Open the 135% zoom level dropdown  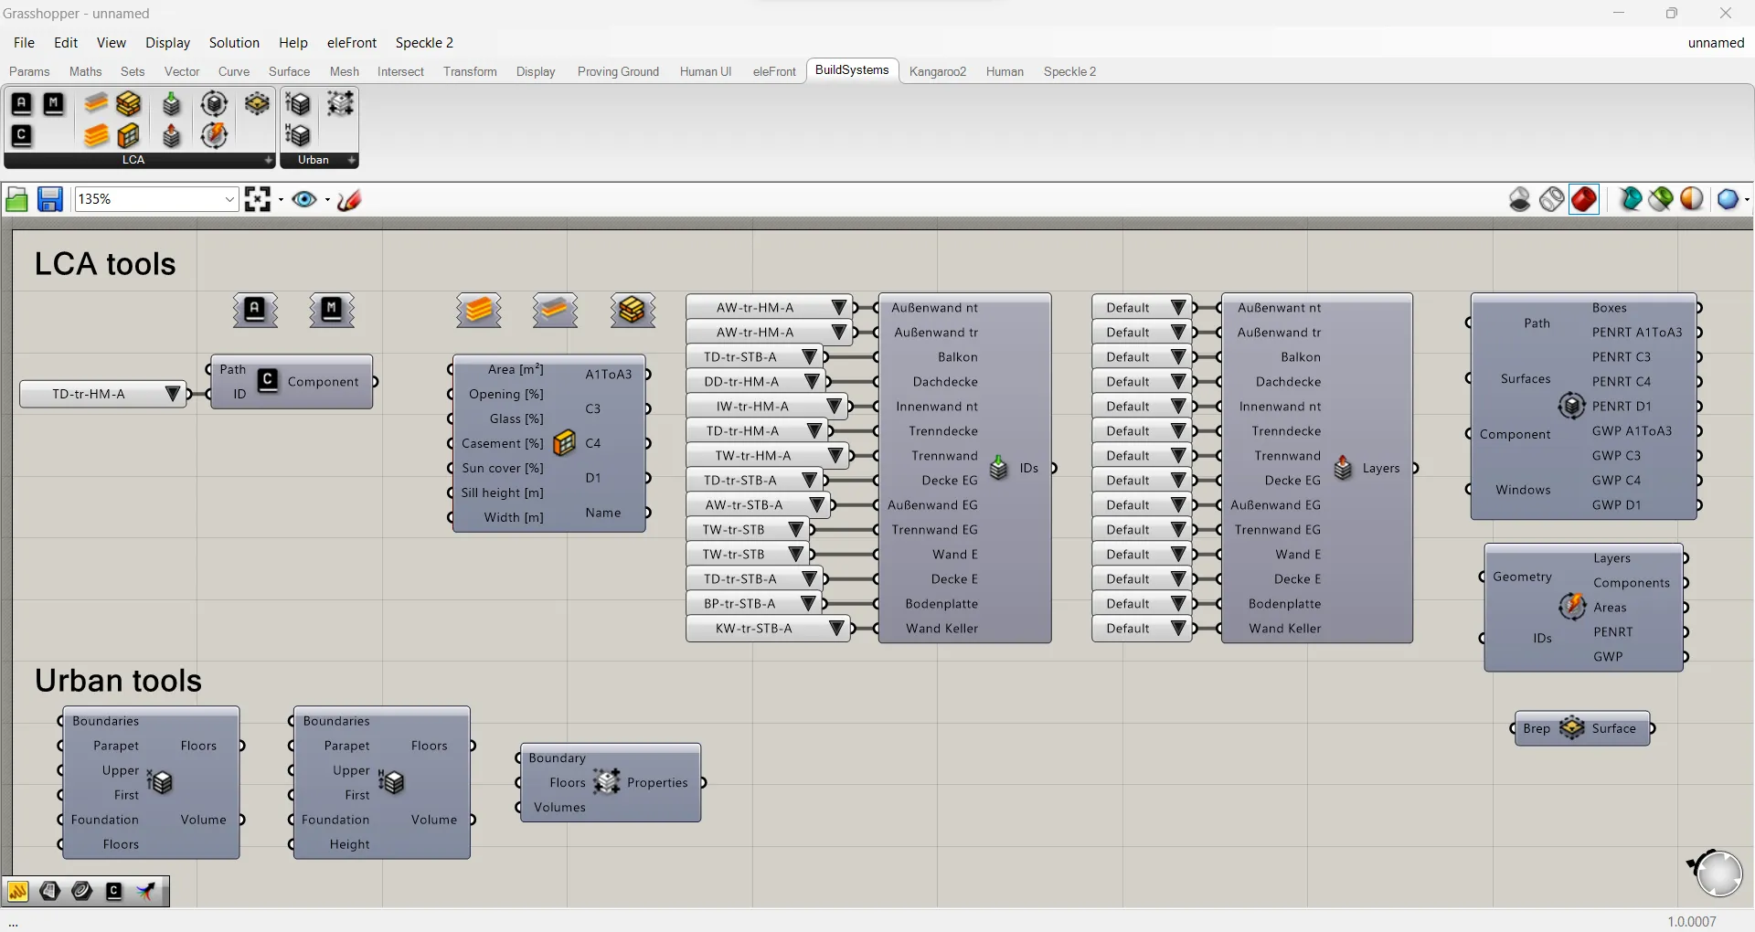(229, 199)
